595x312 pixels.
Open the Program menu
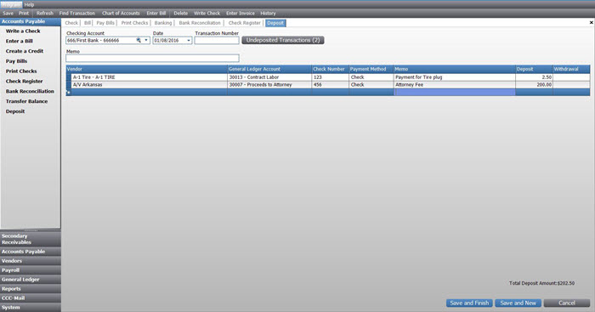point(11,4)
